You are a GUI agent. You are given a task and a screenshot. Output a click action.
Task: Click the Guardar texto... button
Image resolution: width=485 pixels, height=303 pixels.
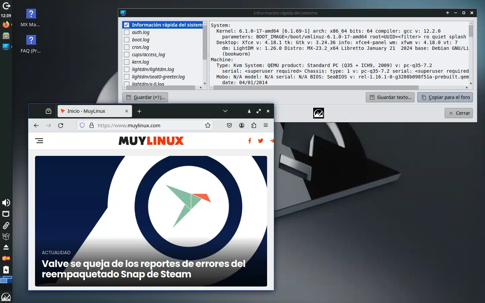pos(391,97)
